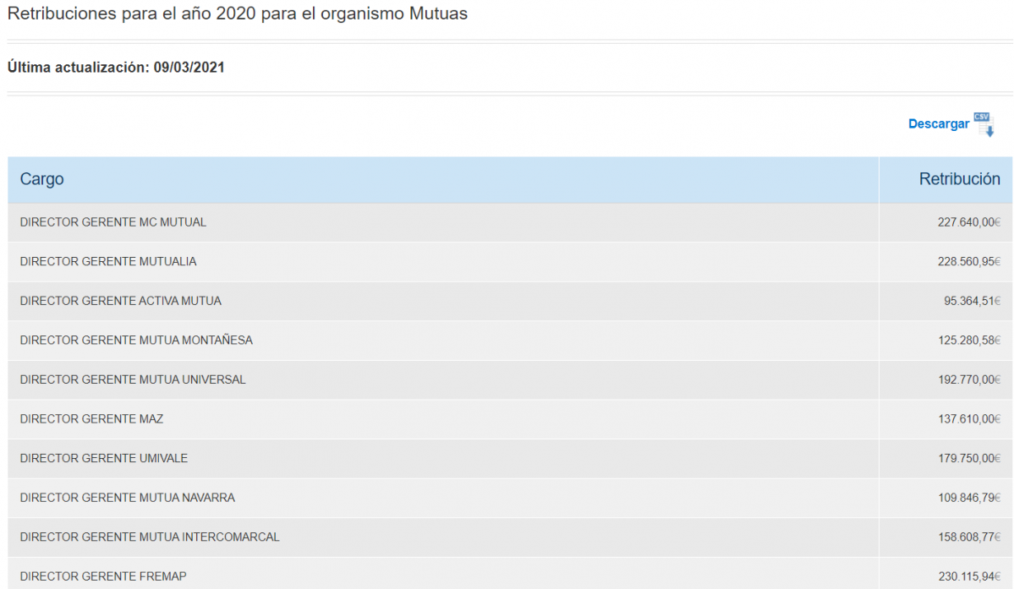This screenshot has width=1014, height=589.
Task: Click the row DIRECTOR GERENTE MC MUTUAL
Action: [510, 222]
